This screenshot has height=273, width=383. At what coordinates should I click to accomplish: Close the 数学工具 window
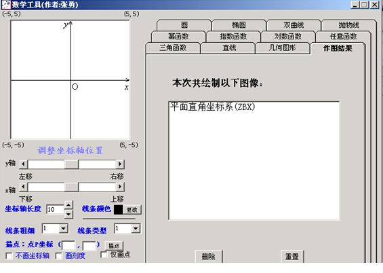click(x=374, y=5)
